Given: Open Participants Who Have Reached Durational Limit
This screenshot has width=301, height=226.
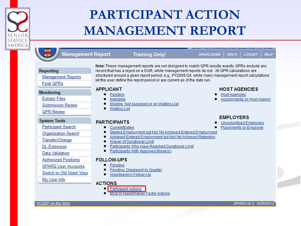Looking at the screenshot, I should pos(152,146).
